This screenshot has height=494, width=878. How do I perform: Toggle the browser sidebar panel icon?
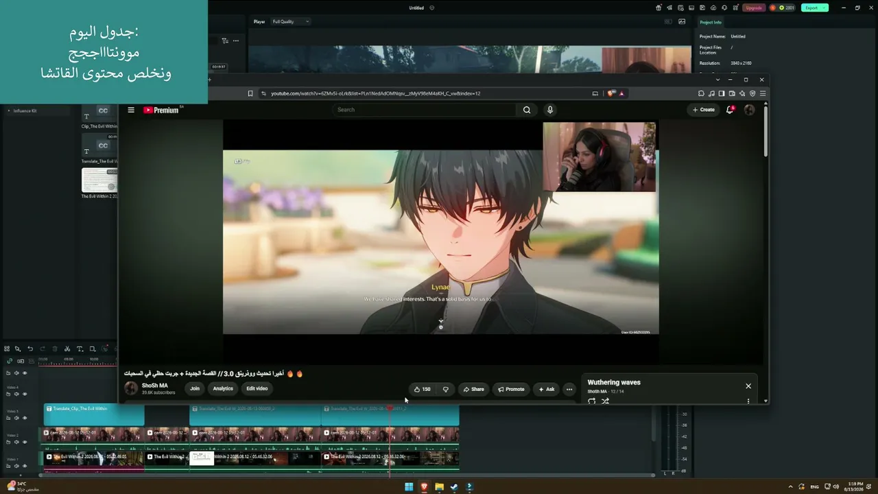point(722,93)
